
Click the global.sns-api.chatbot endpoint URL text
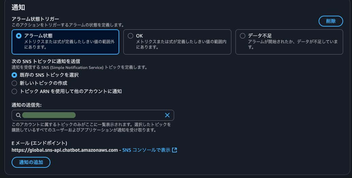click(65, 150)
